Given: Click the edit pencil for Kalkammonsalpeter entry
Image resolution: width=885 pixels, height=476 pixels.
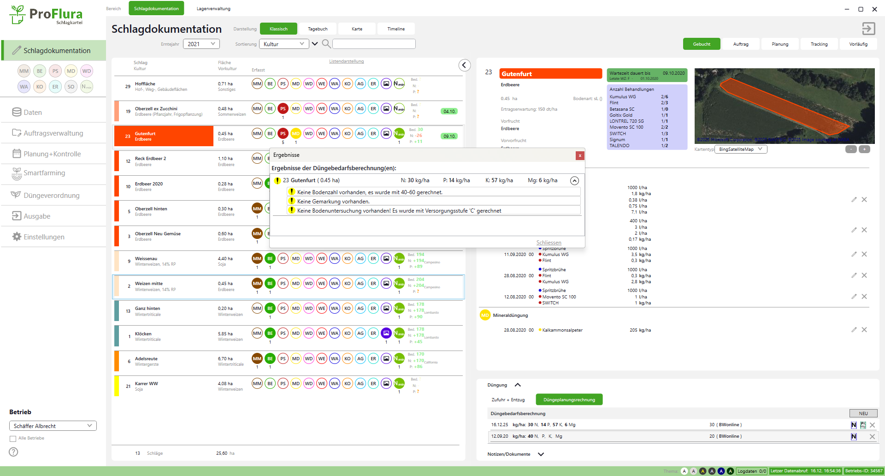Looking at the screenshot, I should tap(854, 330).
